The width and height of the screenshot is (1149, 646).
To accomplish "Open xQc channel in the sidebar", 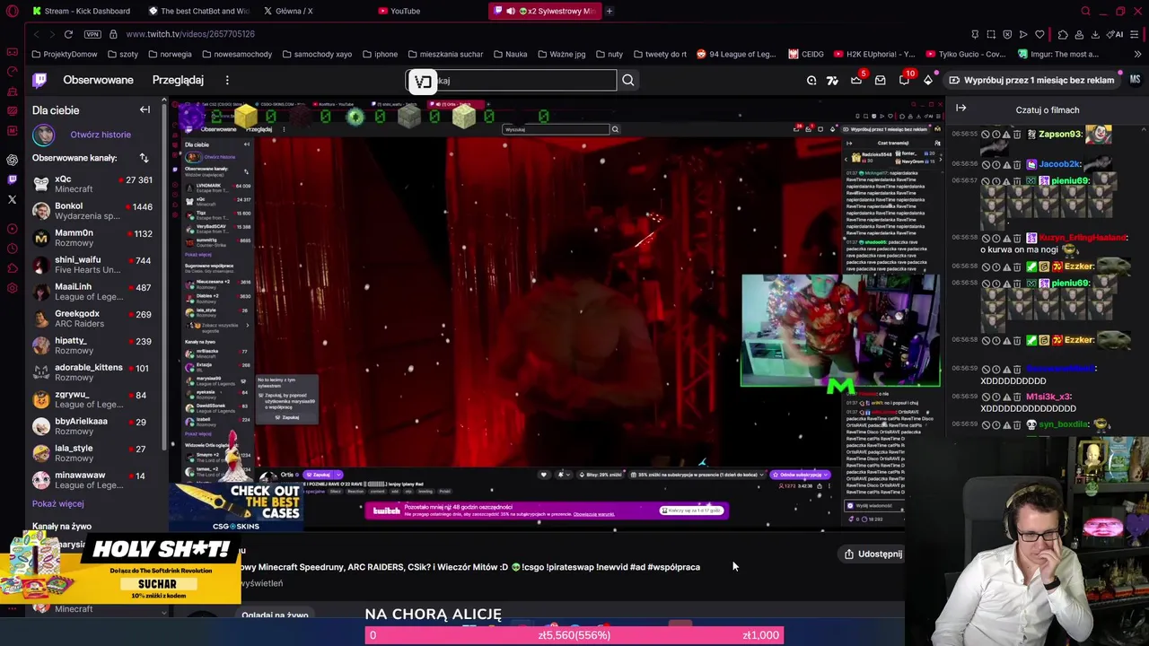I will click(92, 184).
